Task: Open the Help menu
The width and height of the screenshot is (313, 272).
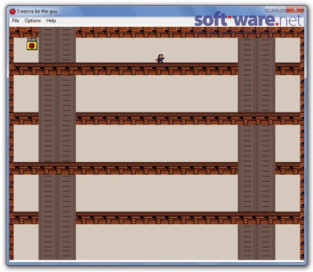Action: coord(51,21)
